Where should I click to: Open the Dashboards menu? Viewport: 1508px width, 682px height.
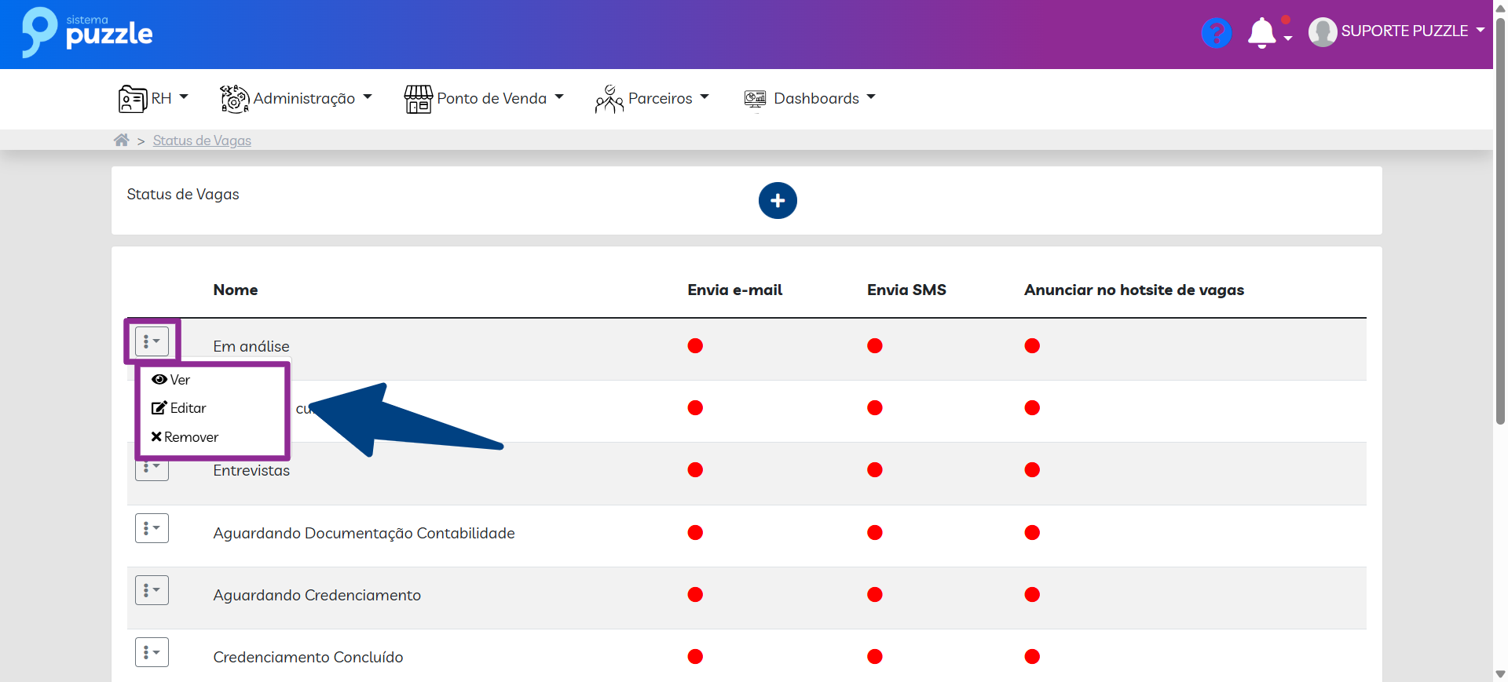tap(816, 99)
